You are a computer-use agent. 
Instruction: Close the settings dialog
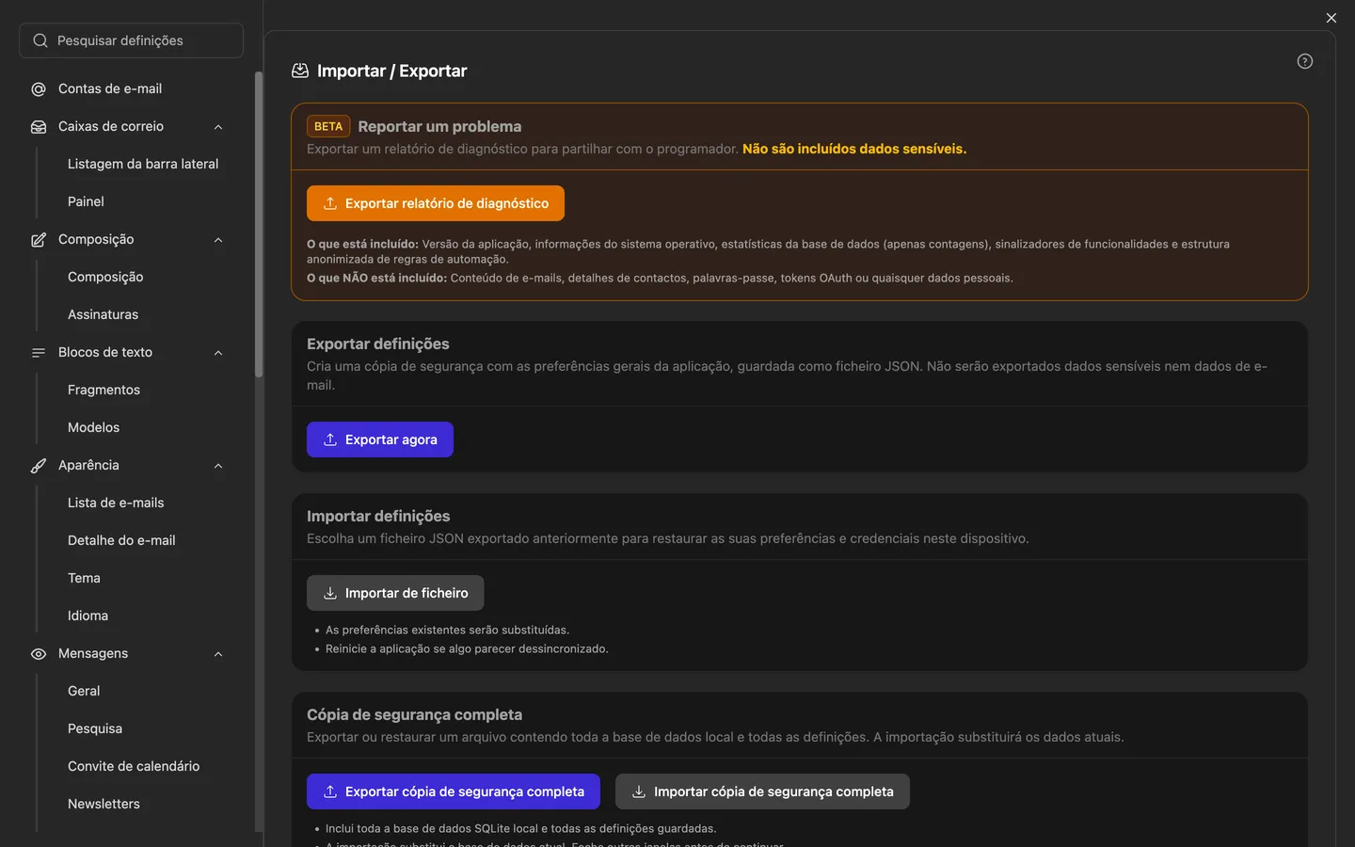pyautogui.click(x=1331, y=18)
